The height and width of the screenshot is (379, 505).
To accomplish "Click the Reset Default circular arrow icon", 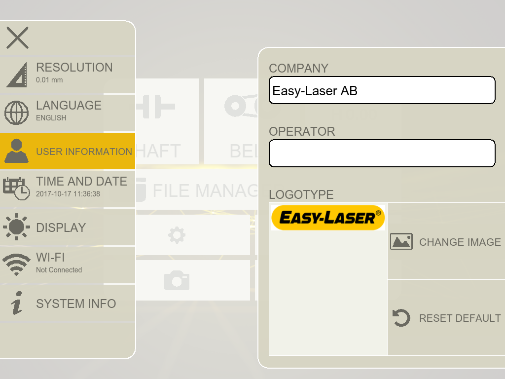I will click(x=401, y=318).
